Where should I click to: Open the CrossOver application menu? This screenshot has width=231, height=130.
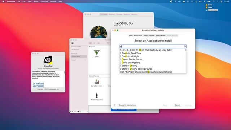pos(11,1)
